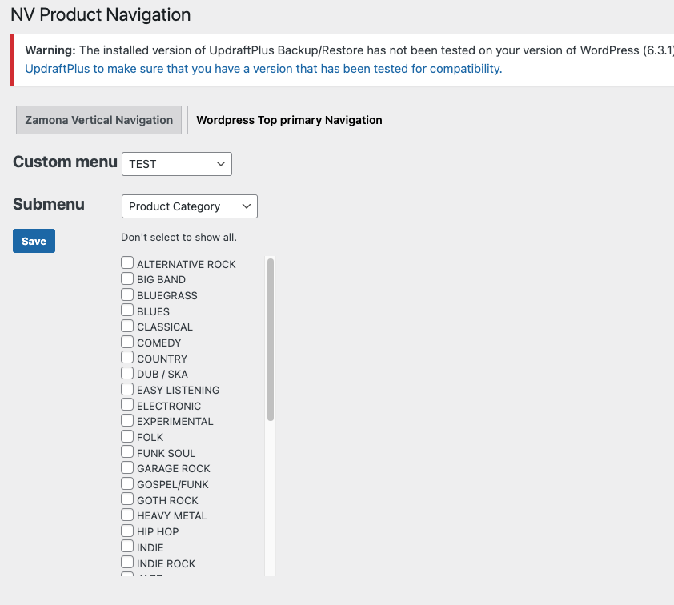Enable the BIG BAND category checkbox
The image size is (674, 605).
tap(127, 278)
